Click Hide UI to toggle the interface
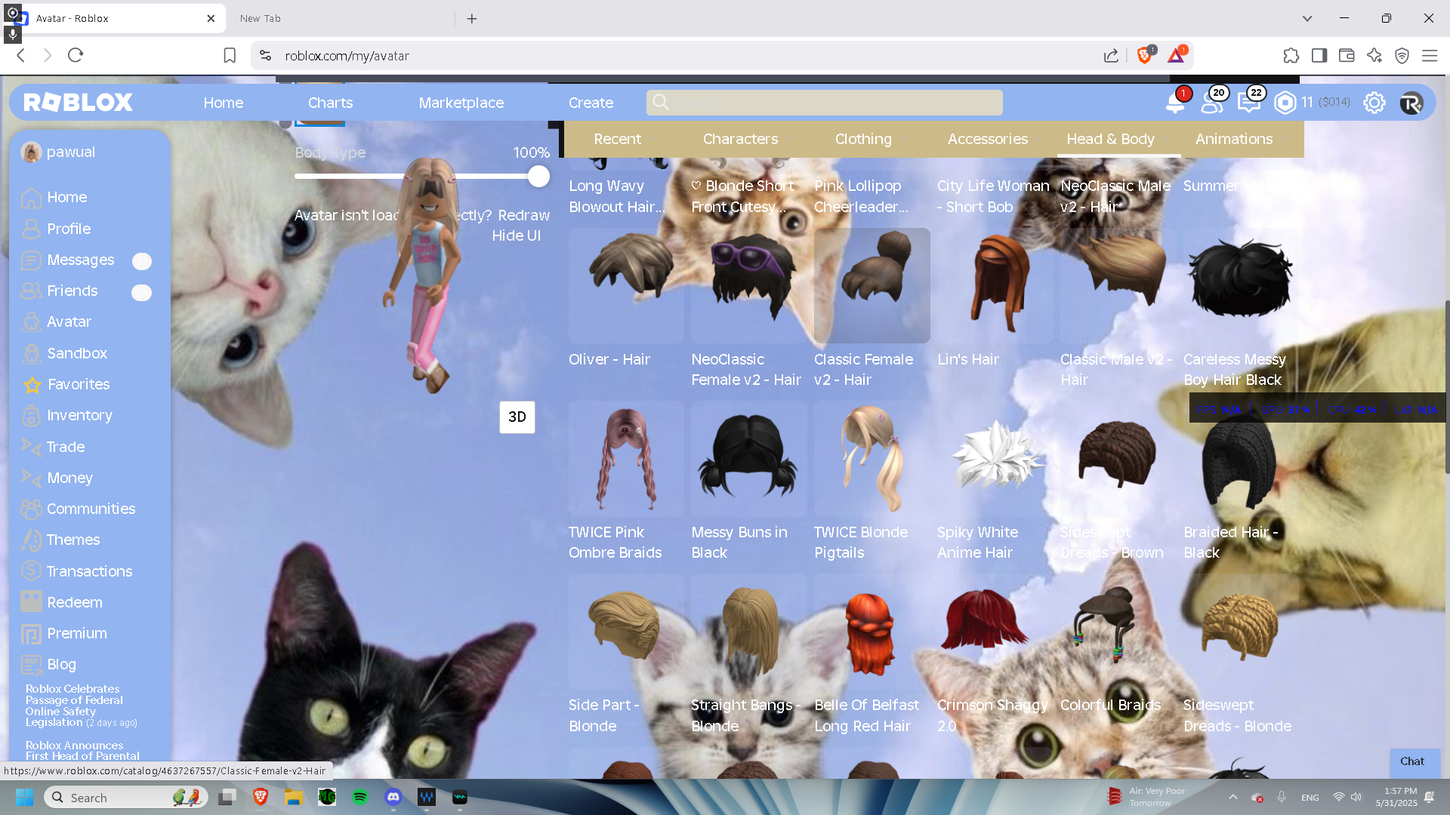The height and width of the screenshot is (815, 1450). point(516,235)
